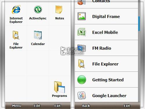This screenshot has width=145, height=109.
Task: Launch Google Launcher from the list
Action: (x=106, y=95)
